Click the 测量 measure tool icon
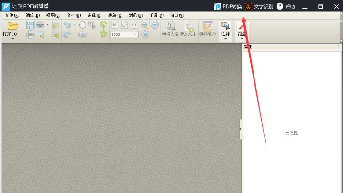Screen dimensions: 343x193 point(242,26)
